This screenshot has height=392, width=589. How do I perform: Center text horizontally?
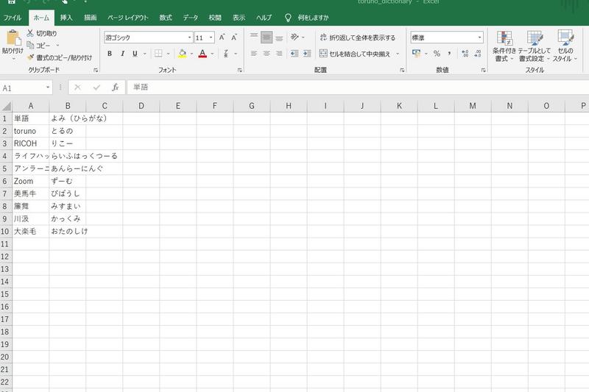point(267,54)
